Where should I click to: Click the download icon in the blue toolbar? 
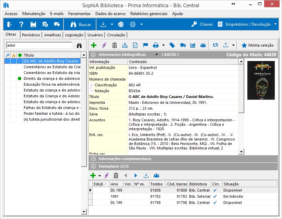[103, 24]
